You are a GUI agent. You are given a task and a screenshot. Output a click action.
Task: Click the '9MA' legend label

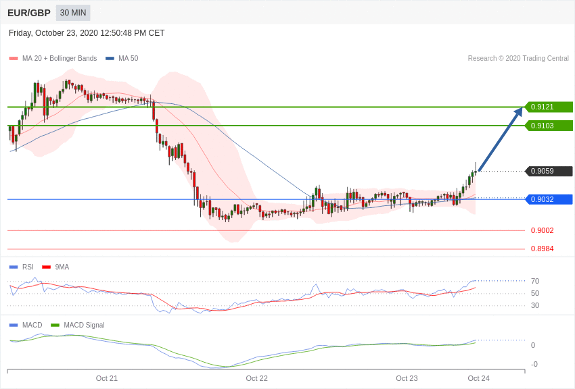(x=62, y=267)
